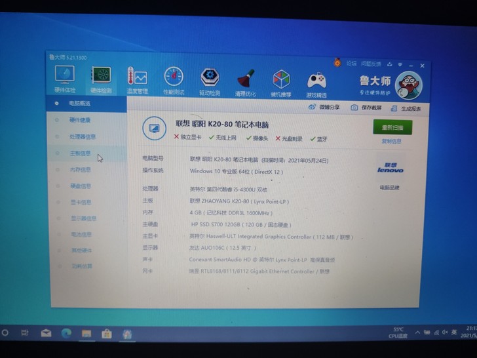
Task: Click Conexant SmartAudio HD sound card text
Action: [261, 260]
